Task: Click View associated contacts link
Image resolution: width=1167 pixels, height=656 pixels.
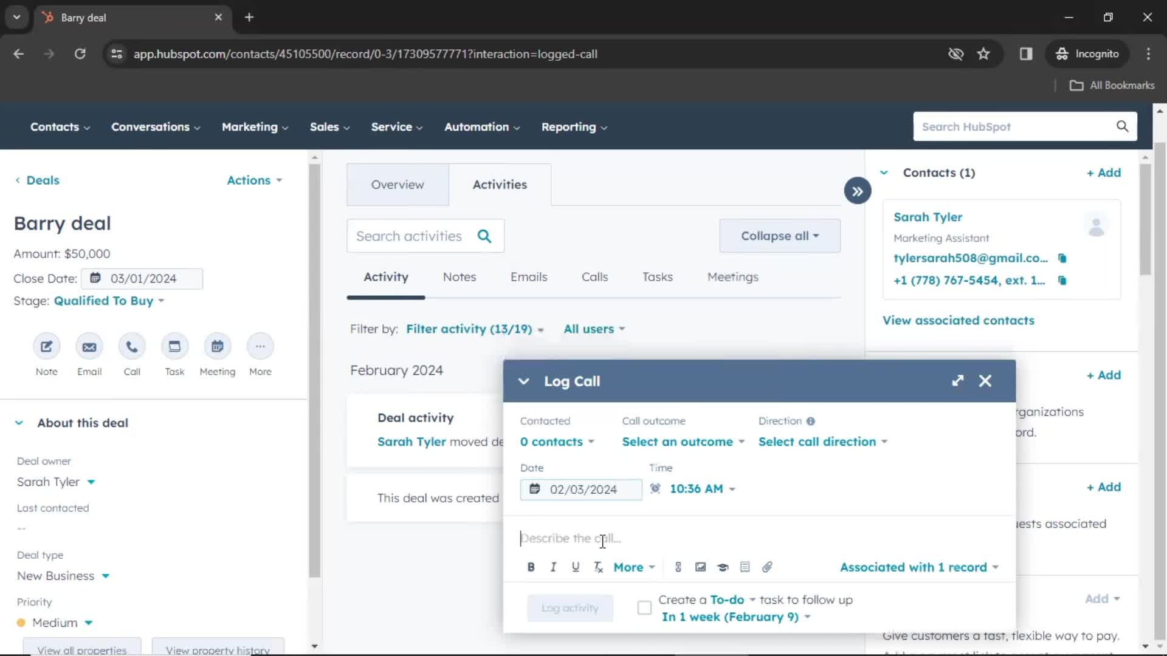Action: pos(958,319)
